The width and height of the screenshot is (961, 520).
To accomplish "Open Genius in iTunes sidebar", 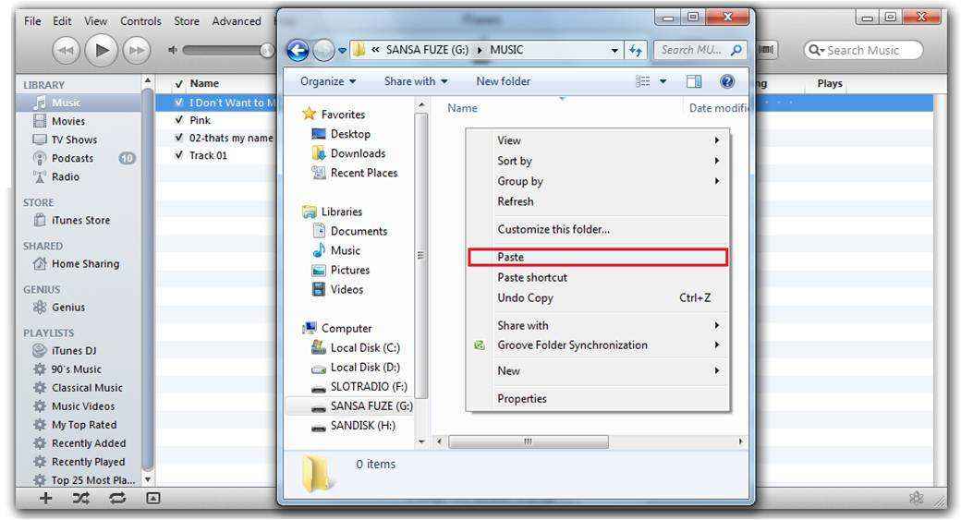I will [68, 307].
